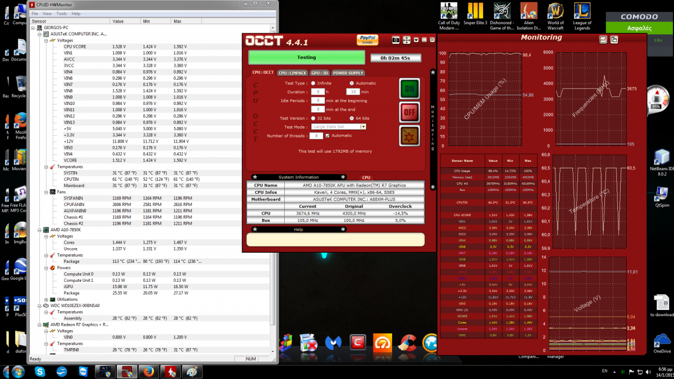Viewport: 674px width, 379px height.
Task: Click the PayPal Donate button in OCCT
Action: pyautogui.click(x=367, y=40)
